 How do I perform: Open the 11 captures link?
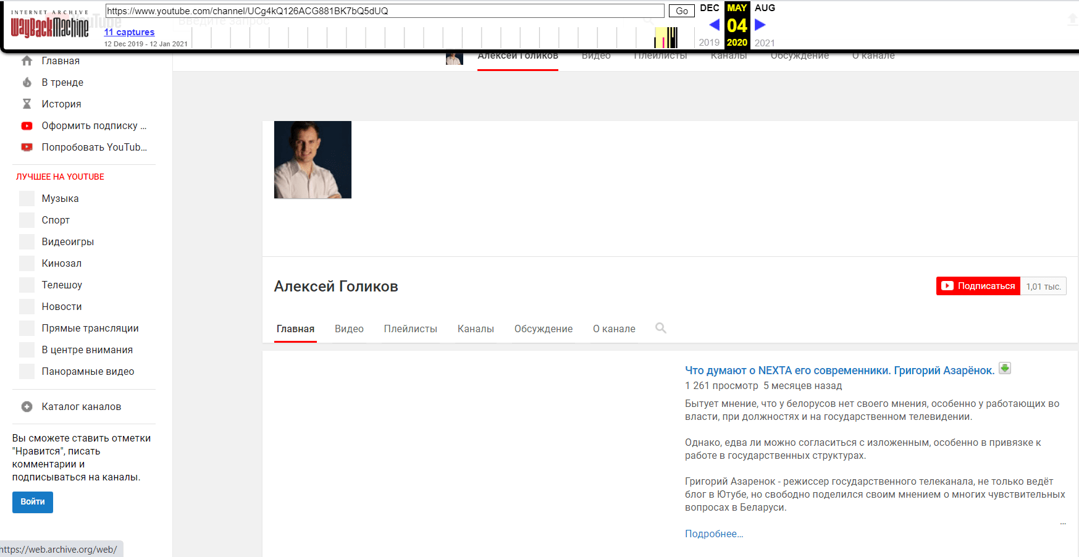pos(129,32)
